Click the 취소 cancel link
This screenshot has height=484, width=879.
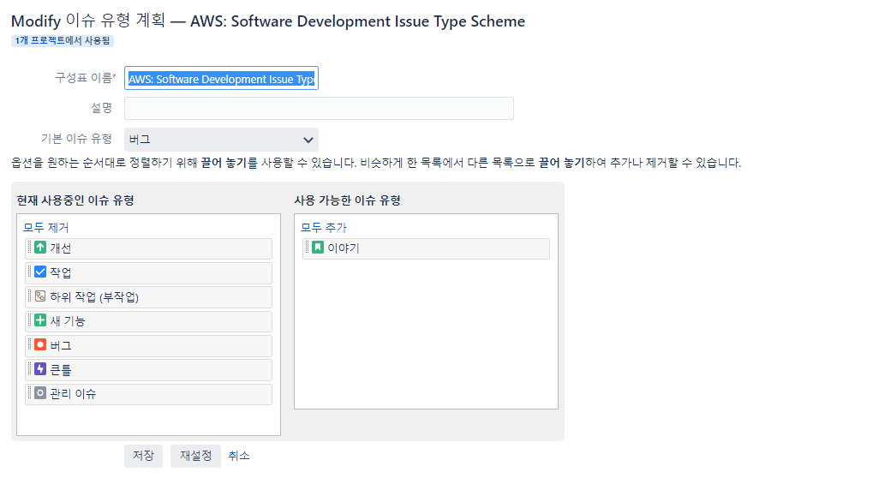click(239, 456)
